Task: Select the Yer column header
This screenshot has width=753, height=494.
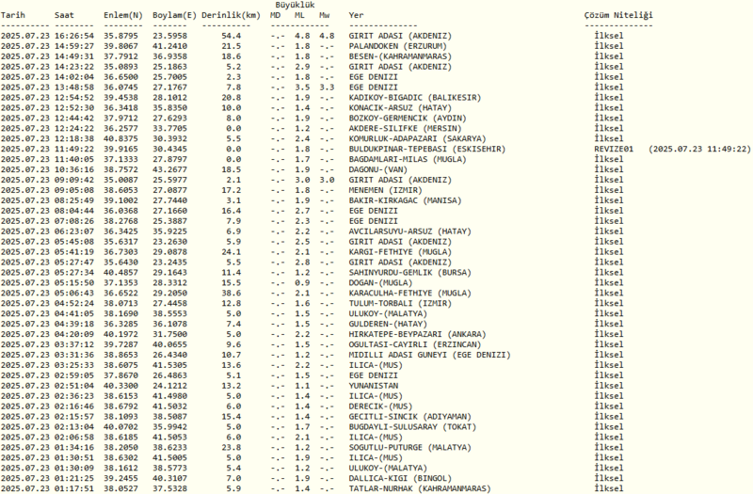Action: click(x=355, y=16)
